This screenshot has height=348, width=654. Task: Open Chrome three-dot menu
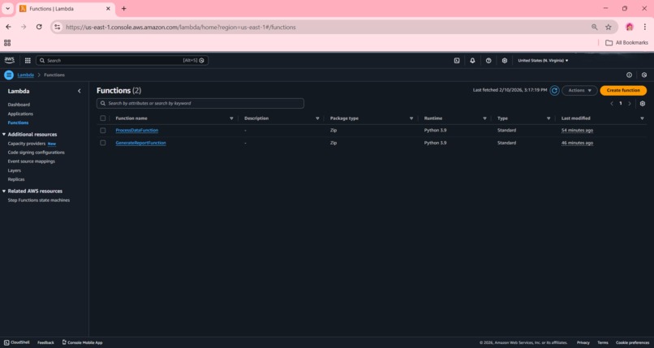645,27
